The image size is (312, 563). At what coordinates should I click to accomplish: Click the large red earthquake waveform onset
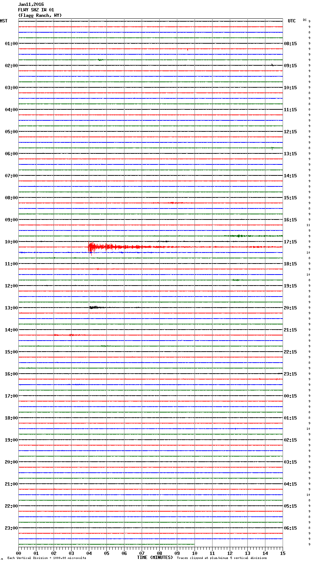91,247
